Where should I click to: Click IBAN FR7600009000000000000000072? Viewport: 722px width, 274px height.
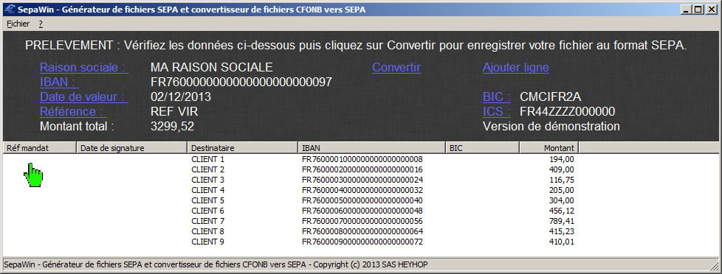coord(362,242)
